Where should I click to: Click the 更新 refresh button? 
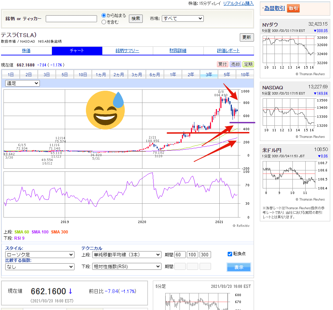(x=247, y=37)
